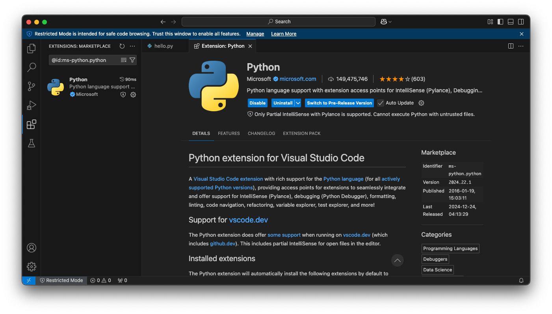Image resolution: width=552 pixels, height=314 pixels.
Task: Go back with navigation arrow
Action: pyautogui.click(x=163, y=22)
